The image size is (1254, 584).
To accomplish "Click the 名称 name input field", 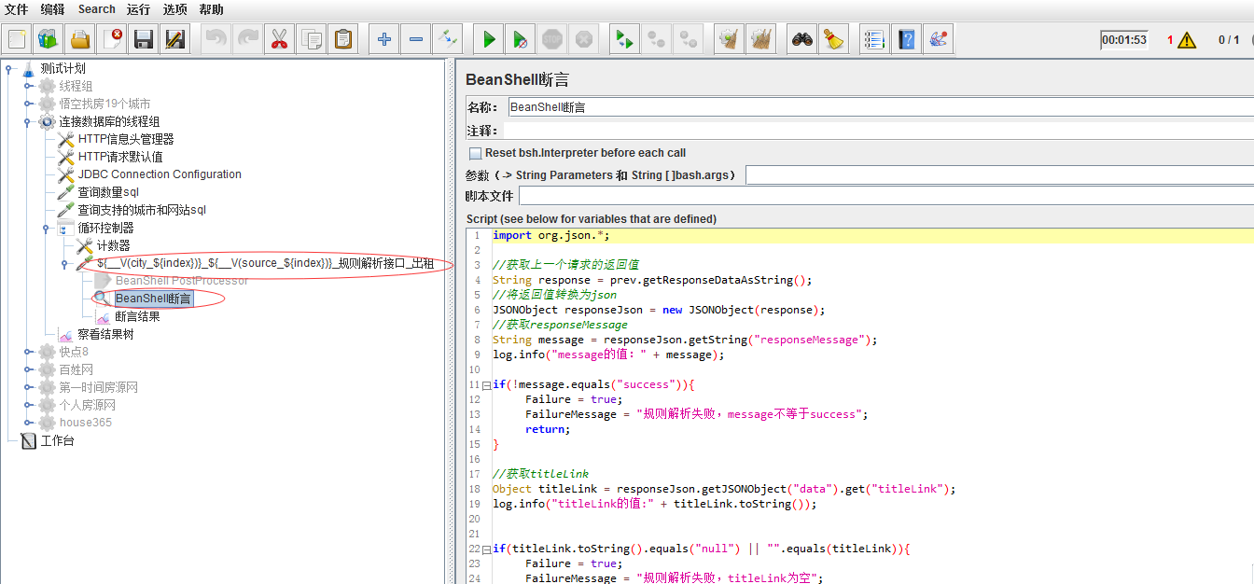I will click(x=877, y=107).
